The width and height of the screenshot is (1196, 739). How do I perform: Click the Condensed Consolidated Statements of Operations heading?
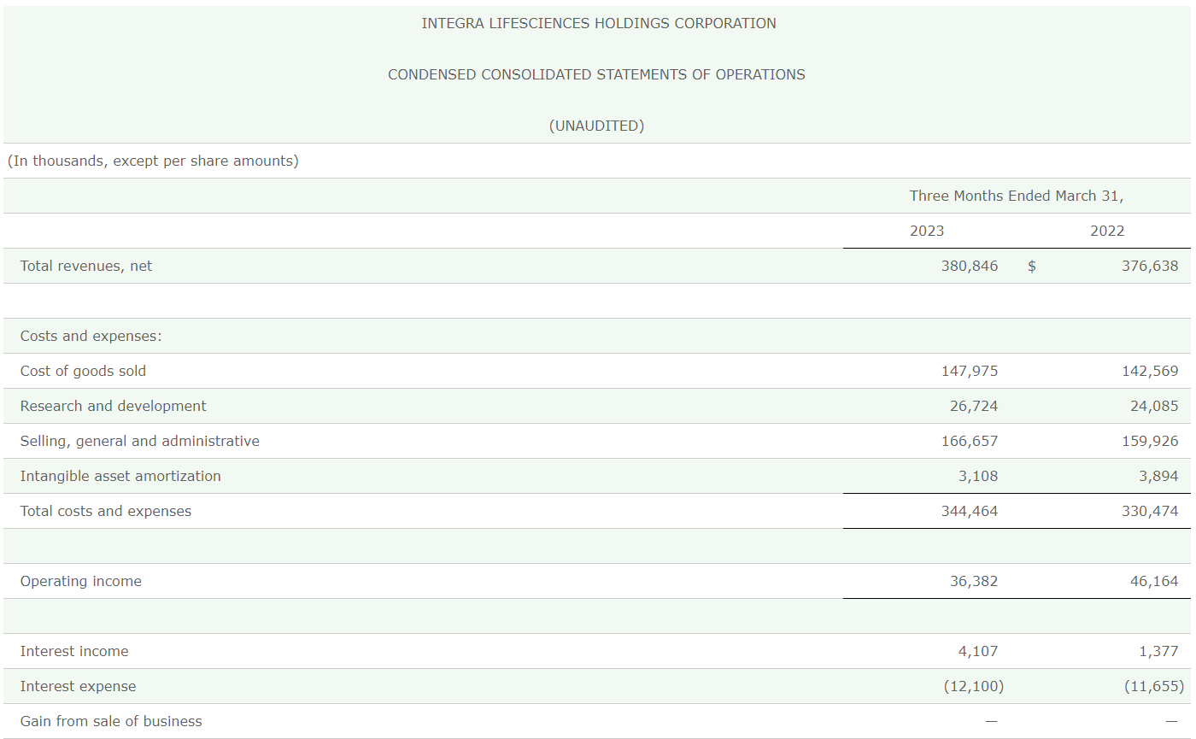[x=596, y=75]
